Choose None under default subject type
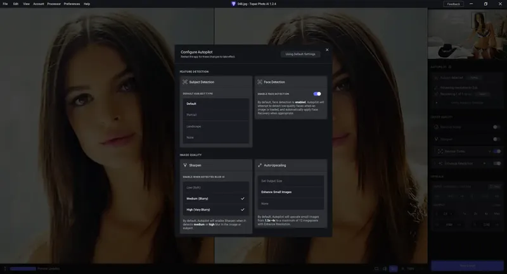This screenshot has width=507, height=274. 215,137
